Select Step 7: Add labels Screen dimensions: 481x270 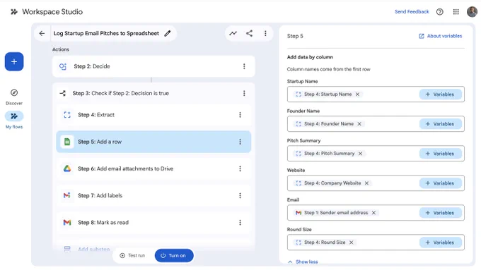pos(153,196)
